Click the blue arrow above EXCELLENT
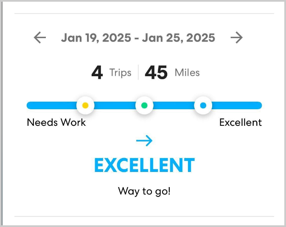Viewport: 286px width, 227px height. pos(144,141)
